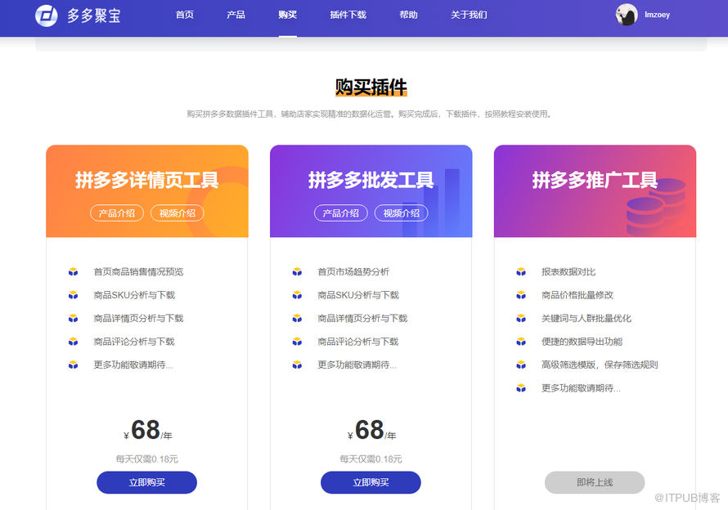Viewport: 728px width, 510px height.
Task: Open the Imzoey user avatar
Action: tap(627, 15)
